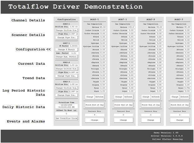Click AGA3-1 Pipe Dia. value 2.067 in
The height and width of the screenshot is (143, 194).
tap(74, 34)
